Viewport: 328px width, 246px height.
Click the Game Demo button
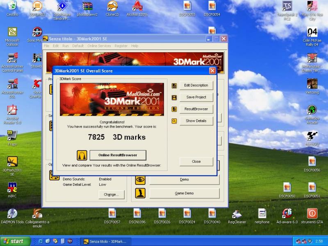[x=184, y=193]
